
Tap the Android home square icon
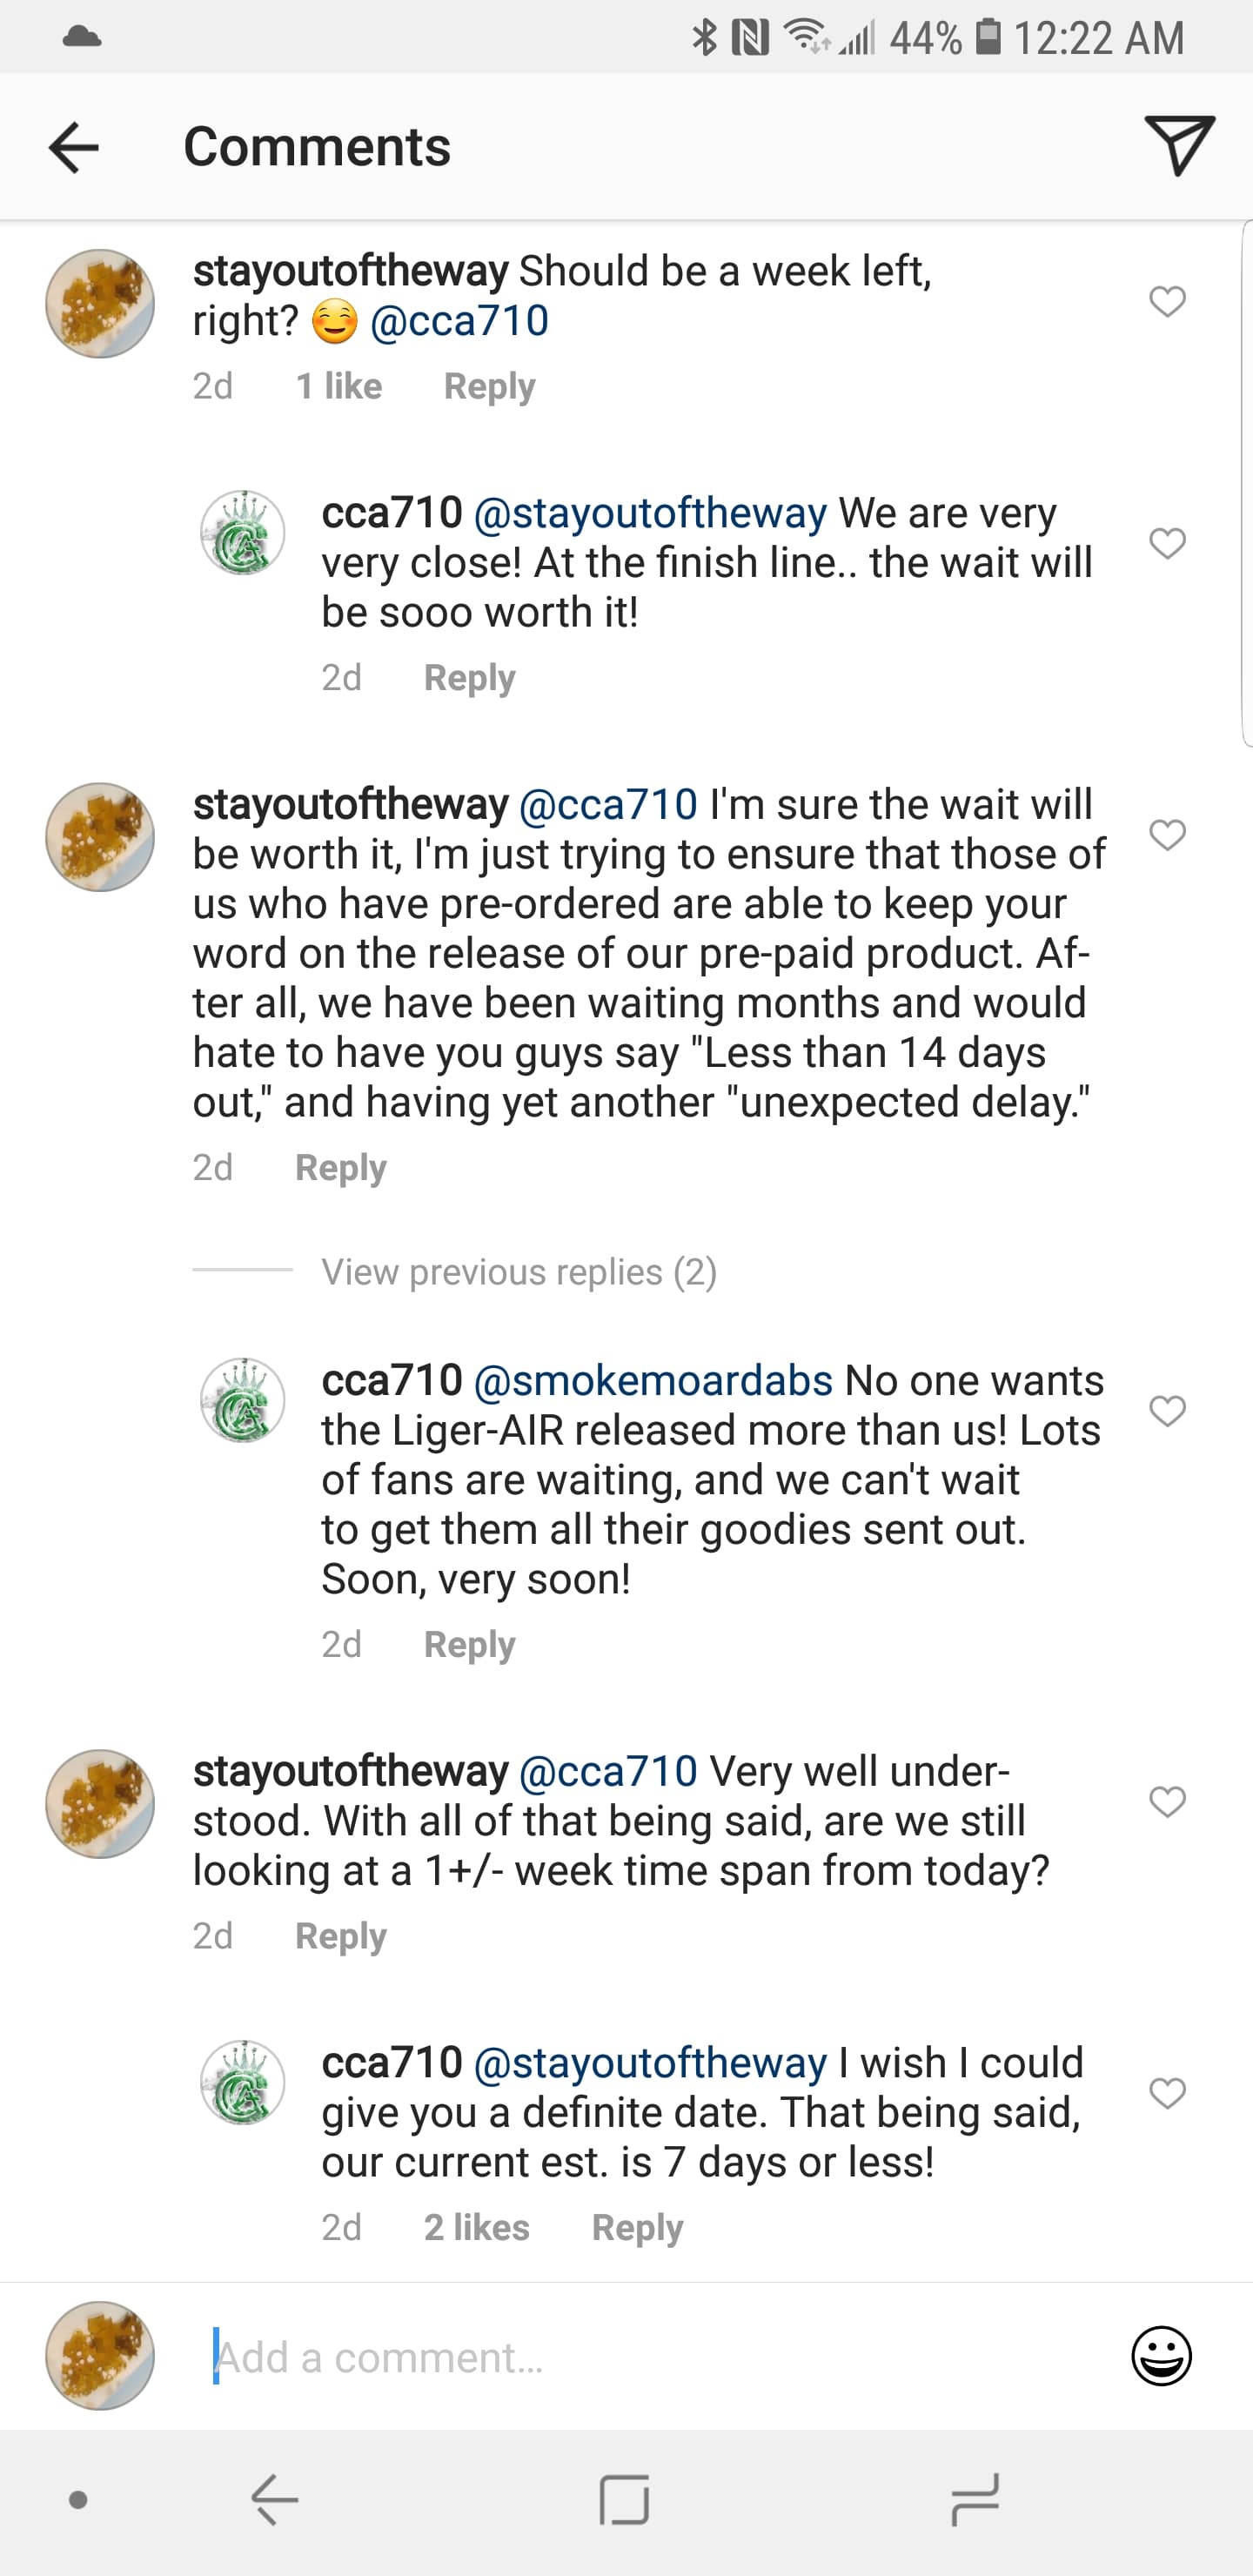625,2500
